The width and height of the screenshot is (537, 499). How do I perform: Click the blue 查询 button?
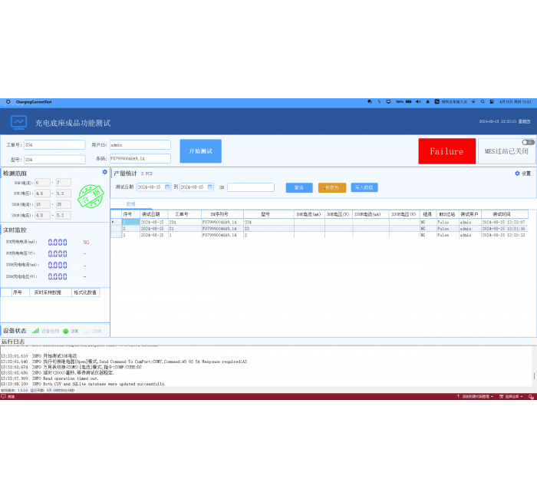click(x=299, y=187)
